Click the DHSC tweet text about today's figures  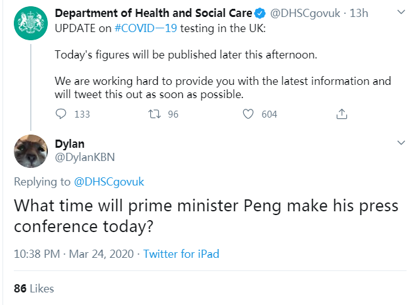click(x=187, y=55)
